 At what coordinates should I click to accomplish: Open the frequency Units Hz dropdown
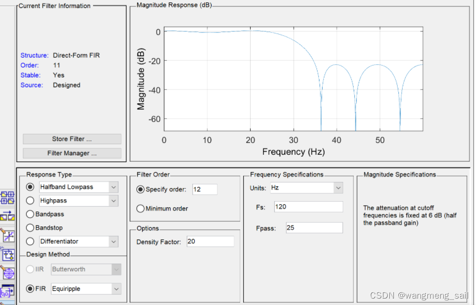(338, 188)
